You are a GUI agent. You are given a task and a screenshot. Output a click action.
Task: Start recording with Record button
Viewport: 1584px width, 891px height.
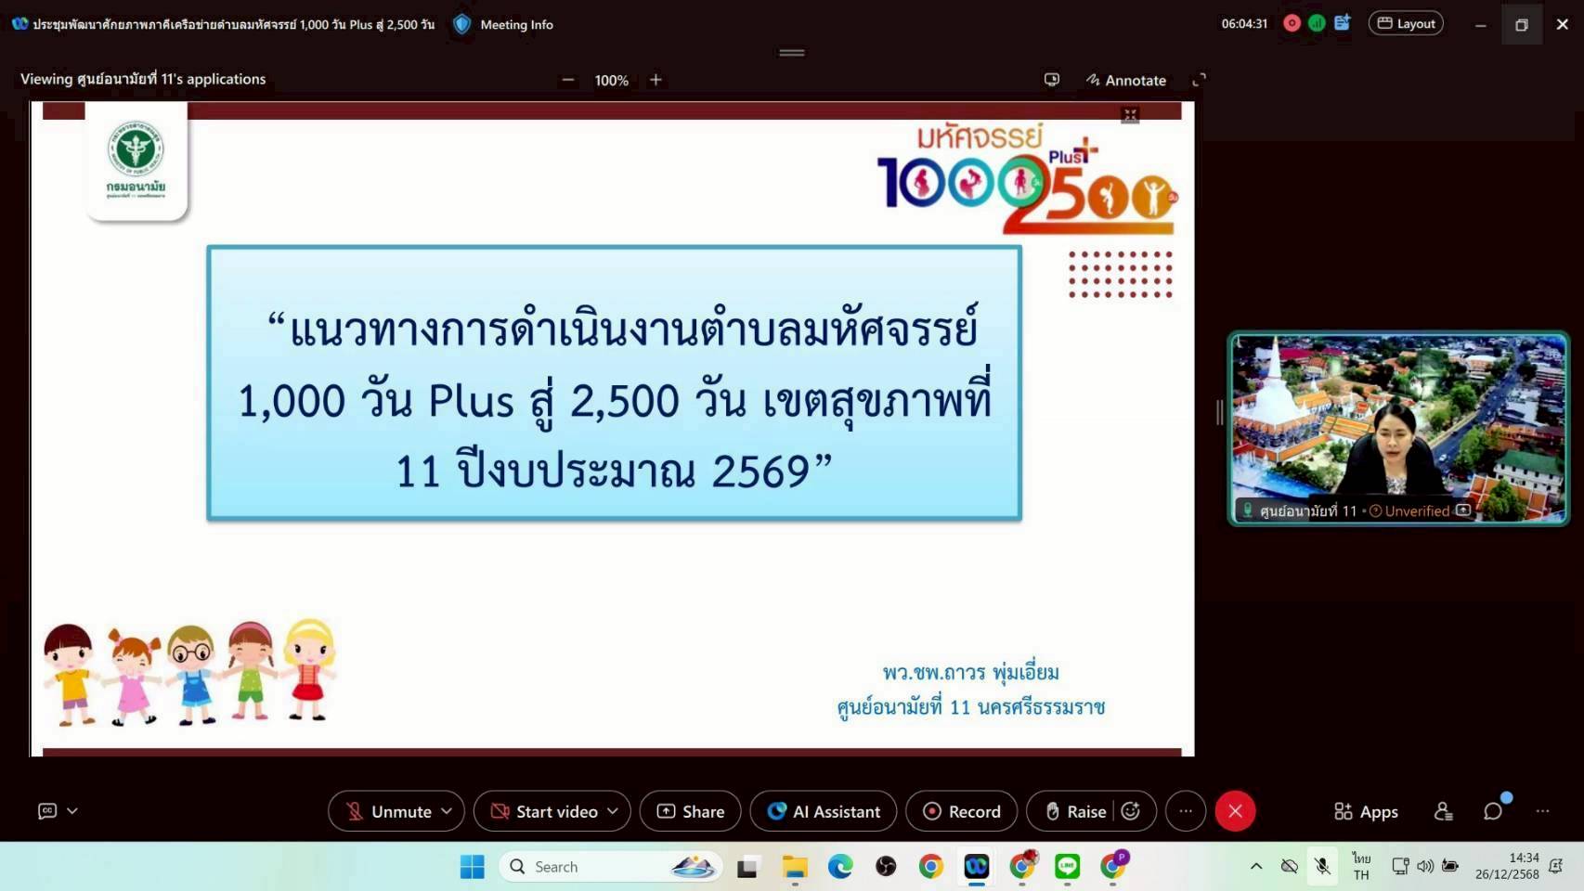point(961,811)
